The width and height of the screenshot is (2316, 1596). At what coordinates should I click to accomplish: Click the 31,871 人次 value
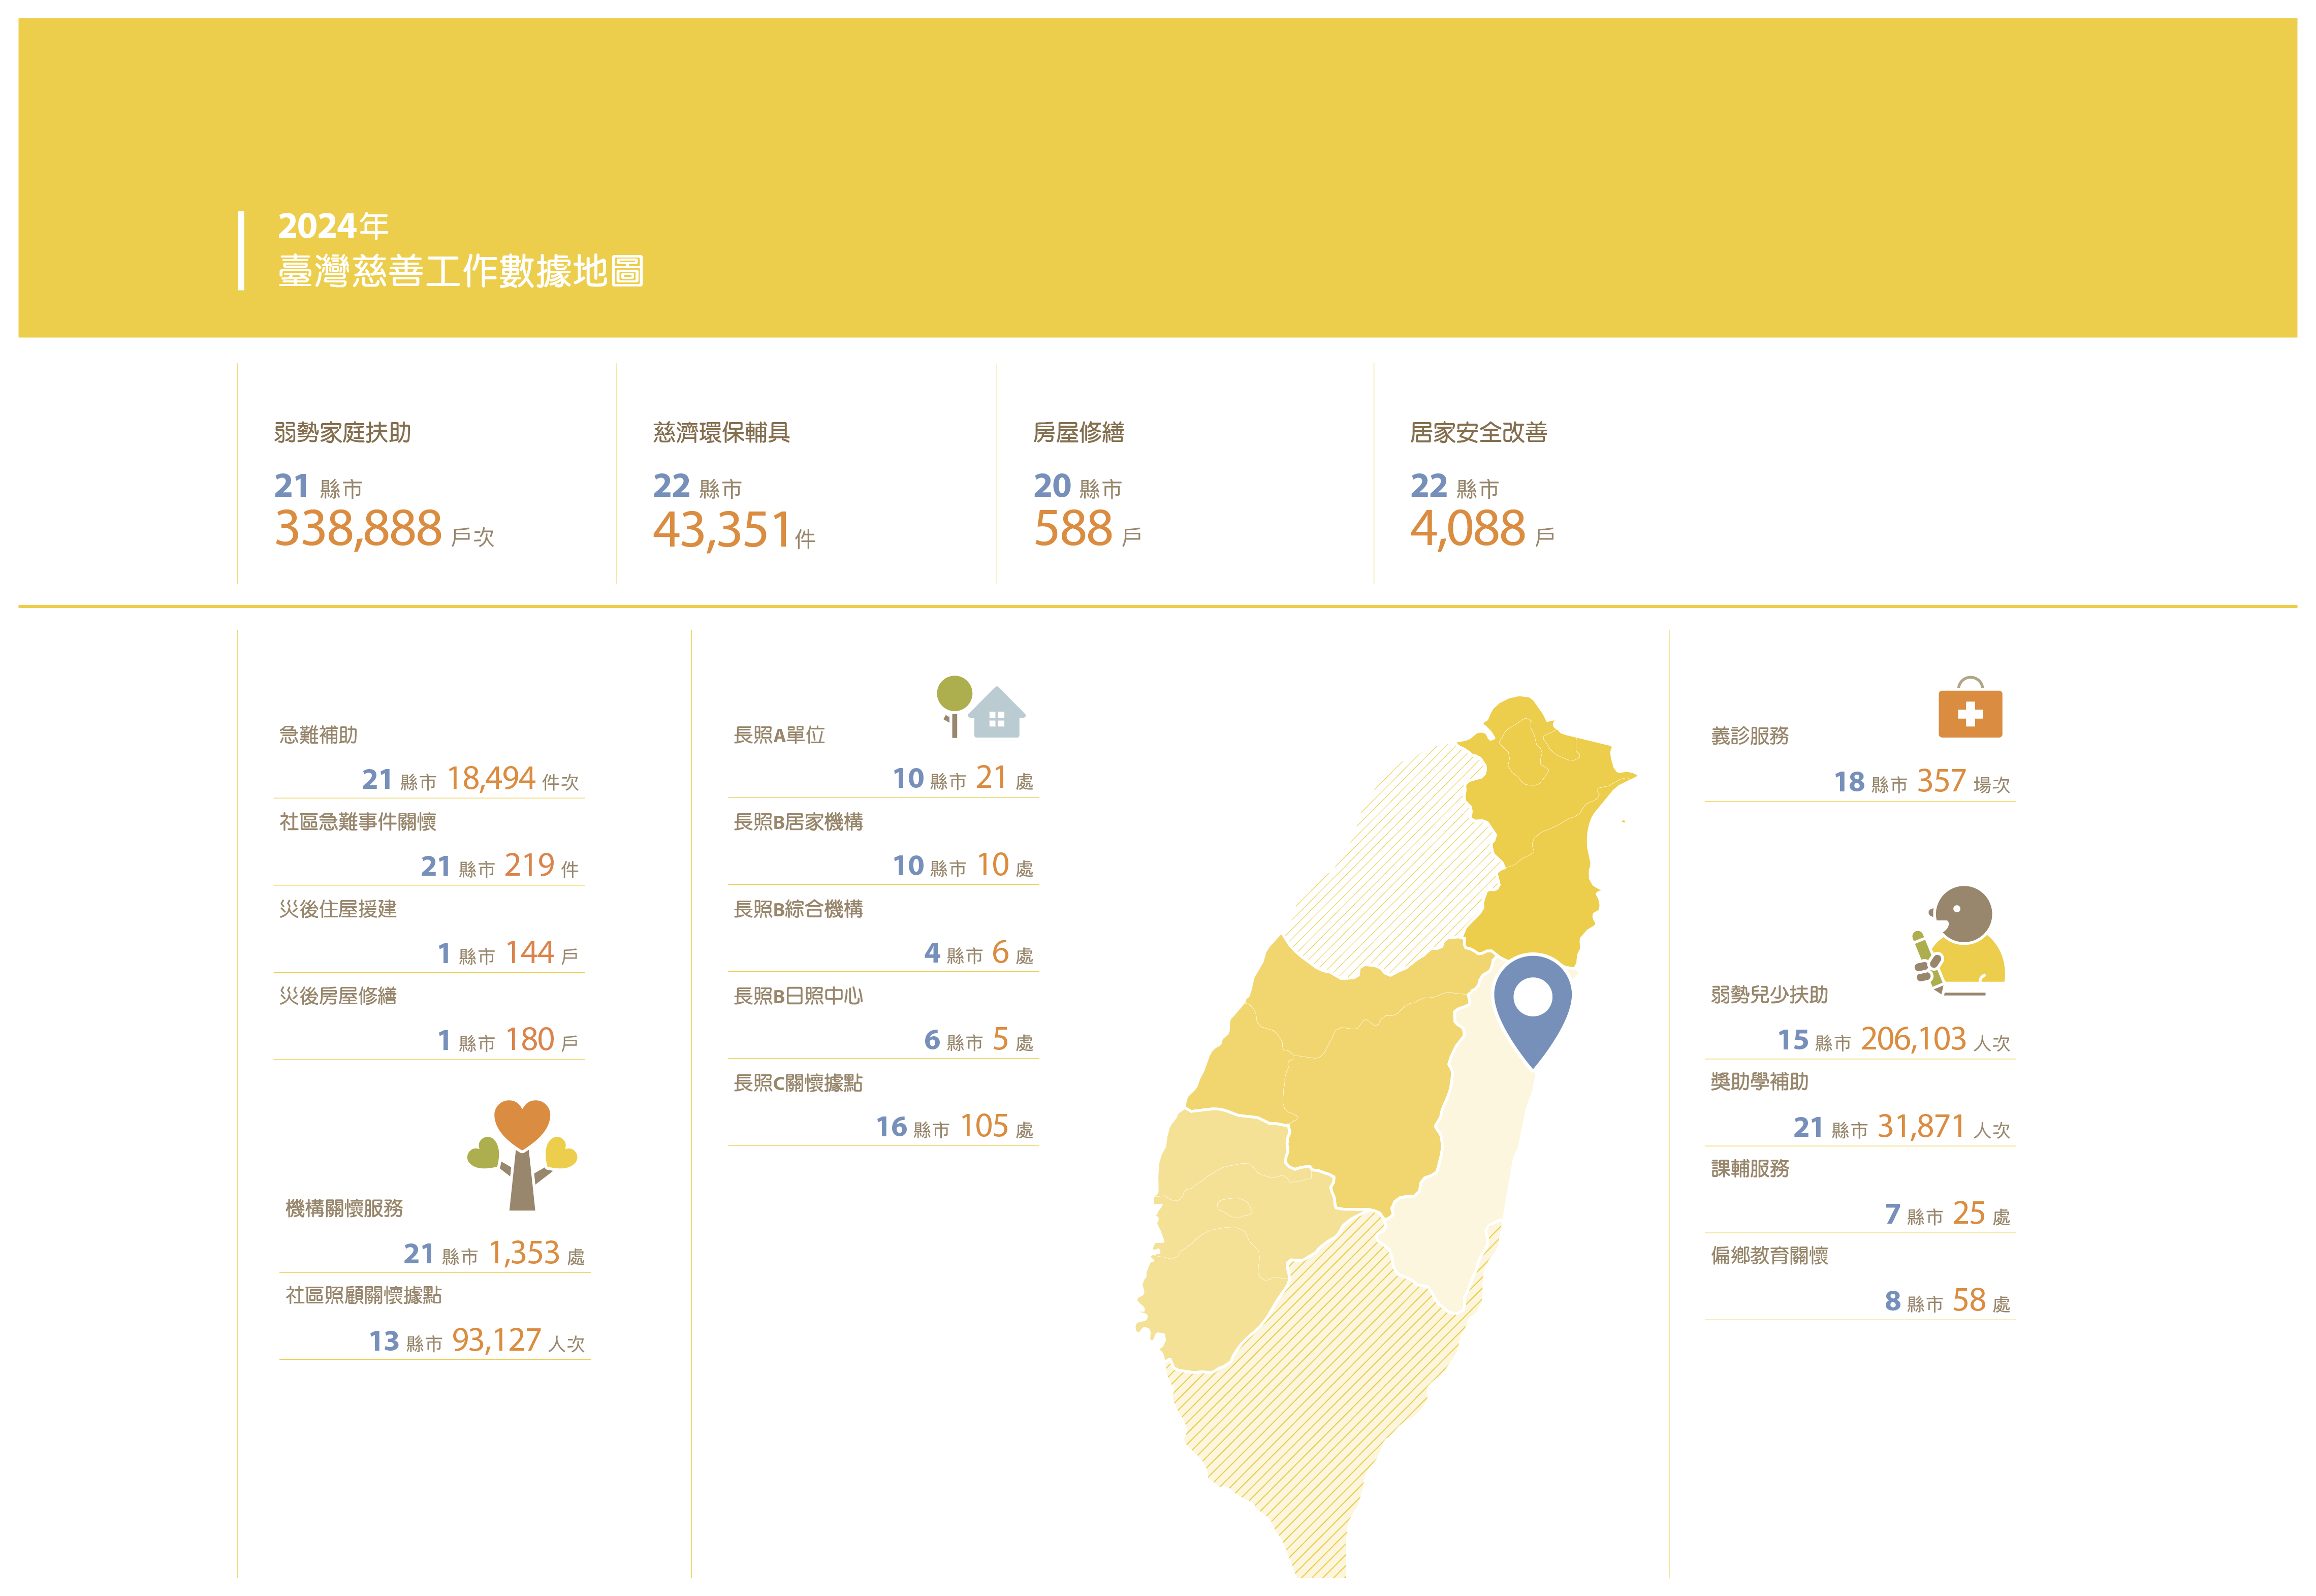click(1944, 1126)
